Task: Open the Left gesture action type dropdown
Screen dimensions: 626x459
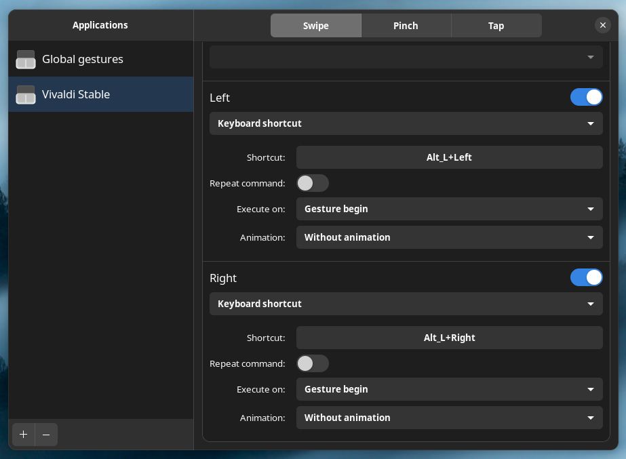Action: coord(406,123)
